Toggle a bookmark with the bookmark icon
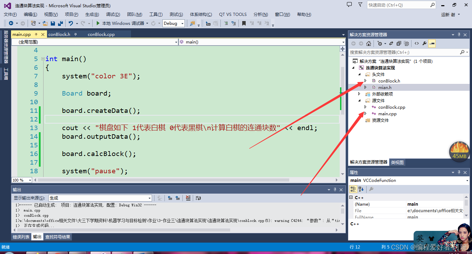Viewport: 472px width, 254px height. (x=244, y=23)
